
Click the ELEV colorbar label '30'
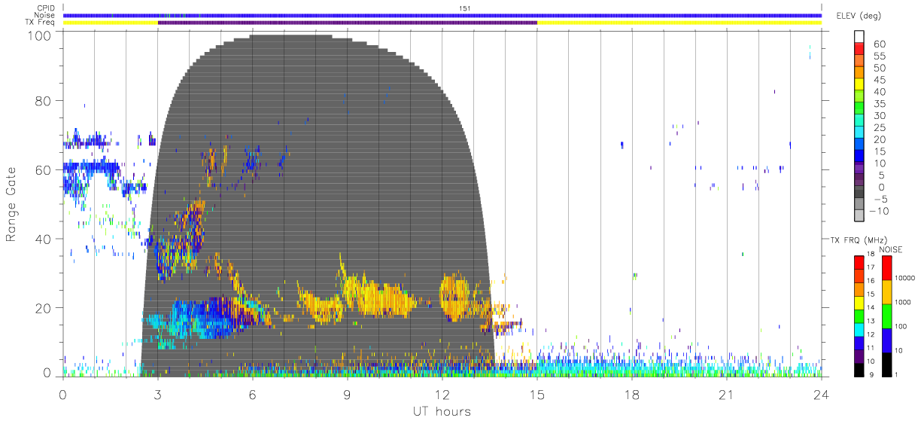coord(879,116)
